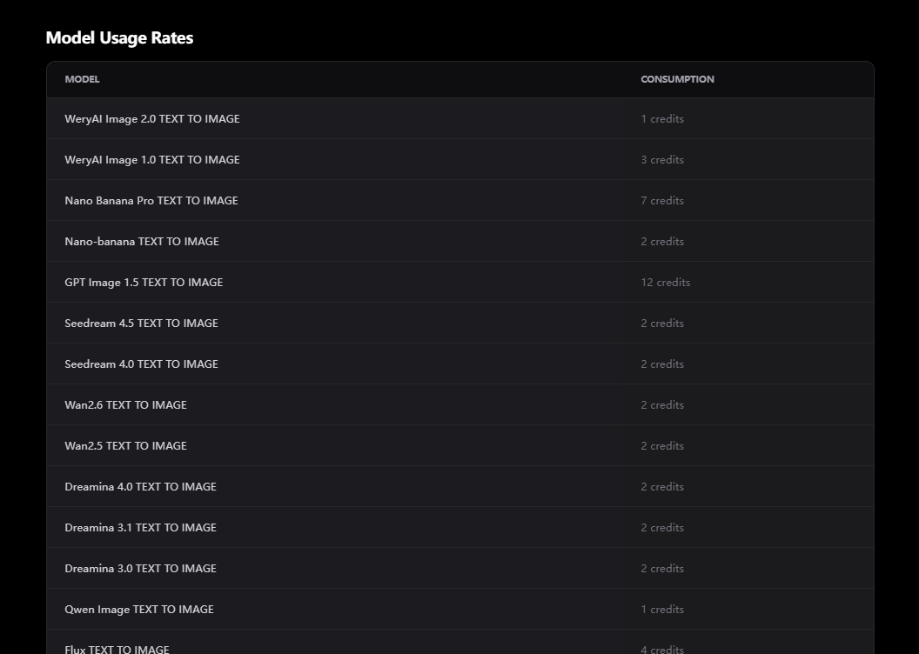The width and height of the screenshot is (919, 654).
Task: Select the Wan2.5 TEXT TO IMAGE row
Action: pos(460,445)
